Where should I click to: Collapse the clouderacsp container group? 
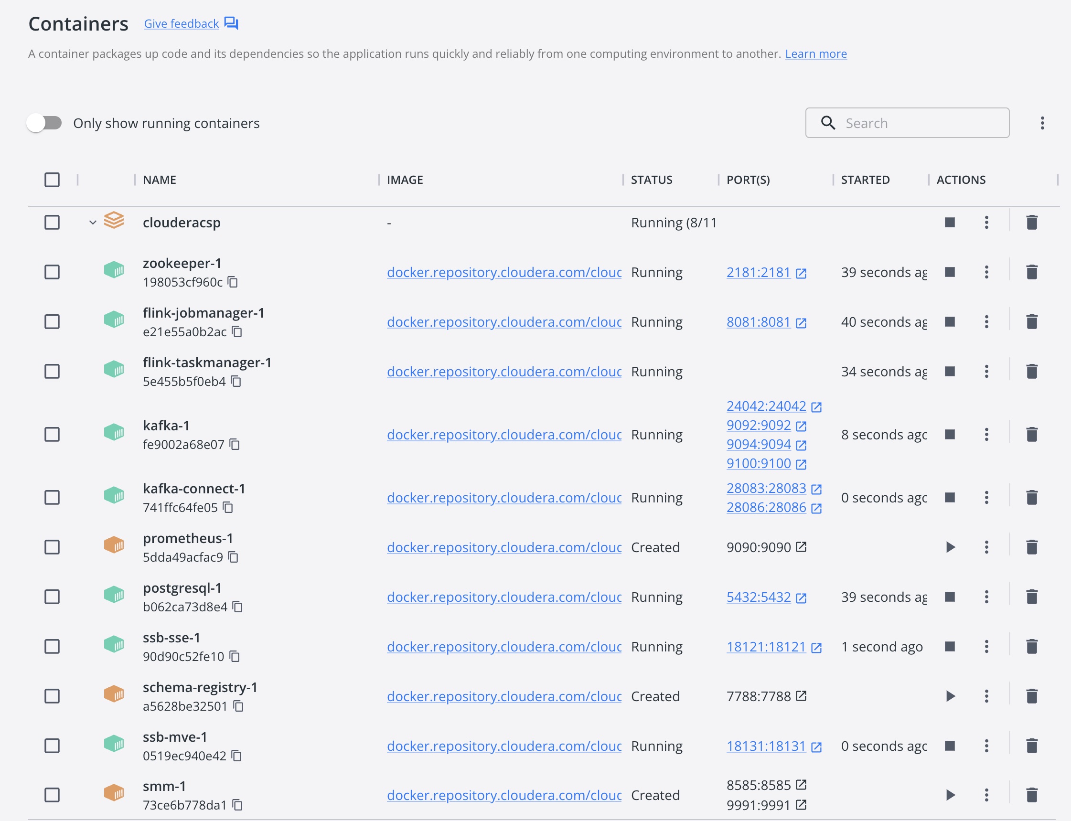coord(92,223)
